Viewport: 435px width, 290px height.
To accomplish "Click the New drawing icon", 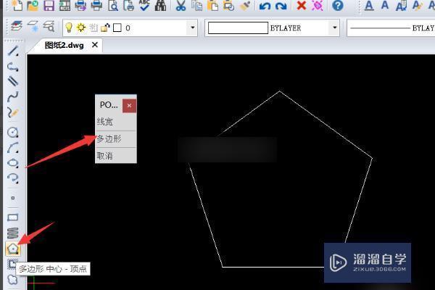I will (x=17, y=5).
